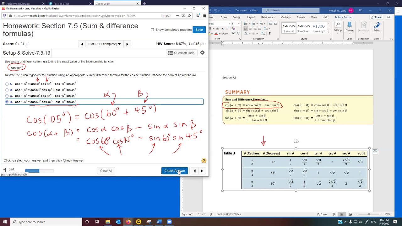
Task: Select answer choice D radio button
Action: 7,102
